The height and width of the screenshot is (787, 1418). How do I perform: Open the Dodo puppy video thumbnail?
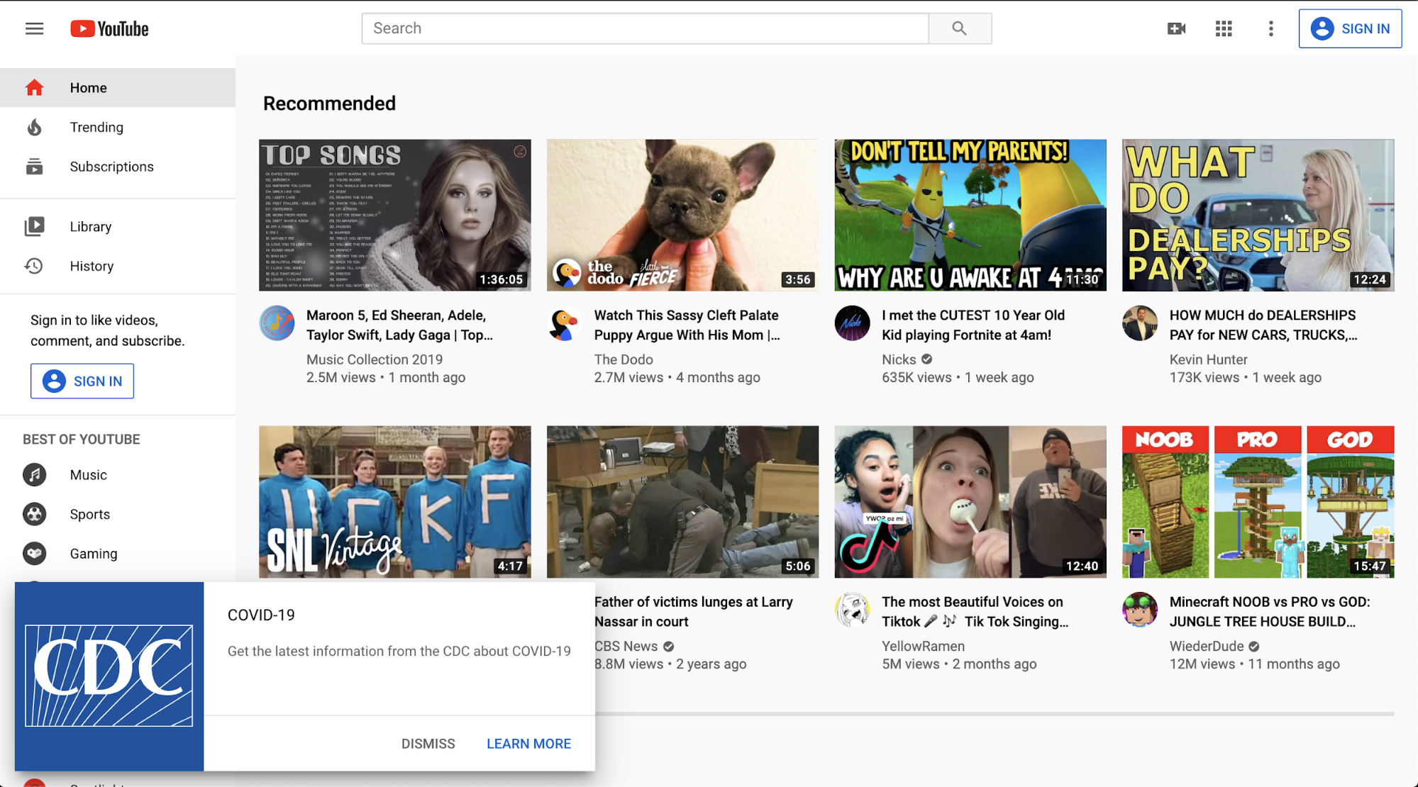pos(682,215)
